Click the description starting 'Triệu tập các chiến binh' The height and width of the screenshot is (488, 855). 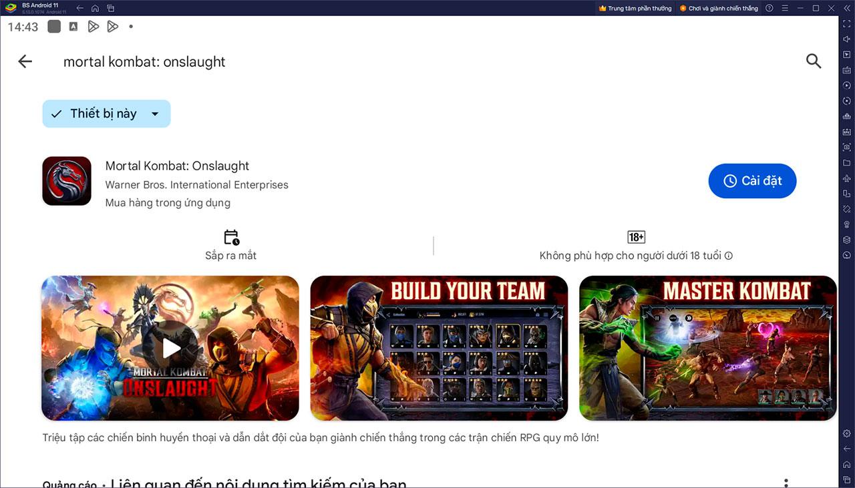point(321,438)
